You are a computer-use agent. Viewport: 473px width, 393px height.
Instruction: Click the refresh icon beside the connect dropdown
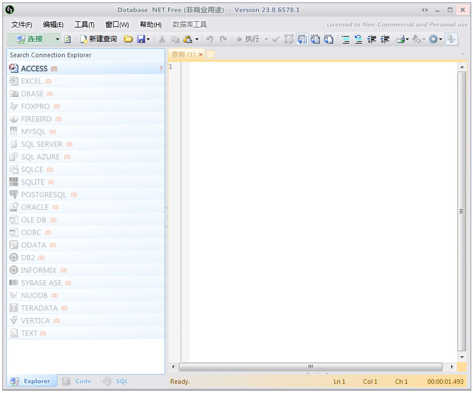[x=68, y=39]
